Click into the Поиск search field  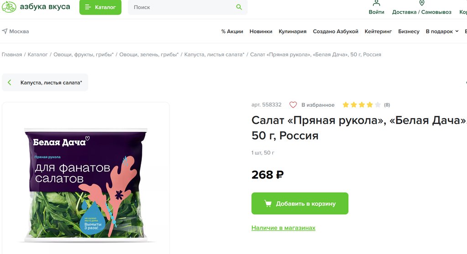point(182,7)
